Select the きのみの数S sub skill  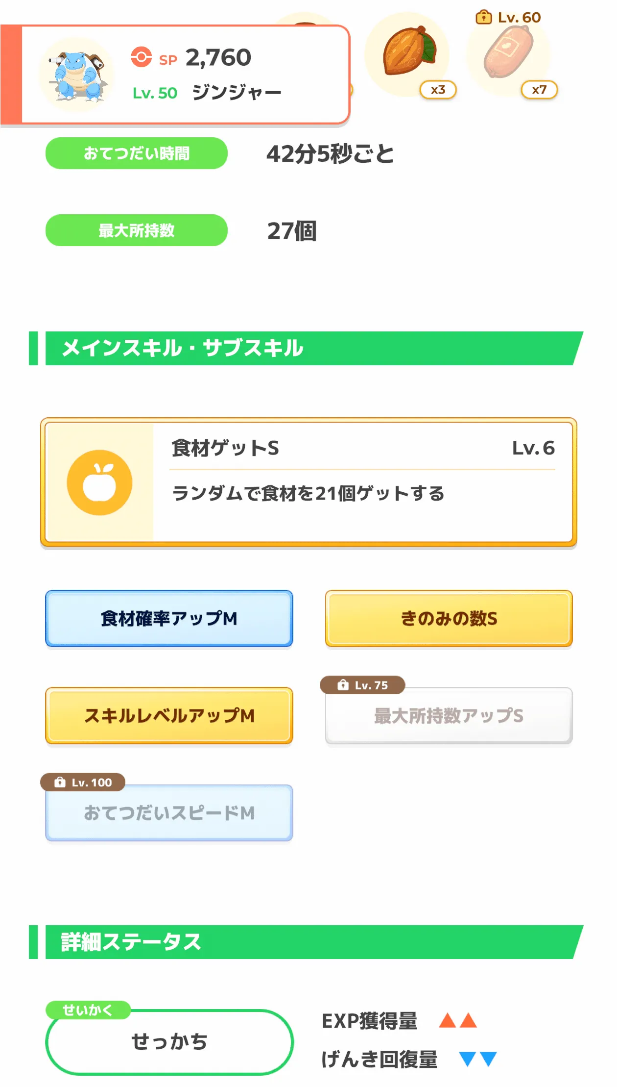449,618
